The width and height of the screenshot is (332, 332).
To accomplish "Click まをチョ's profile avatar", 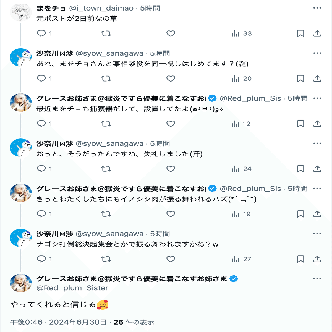I will pos(20,13).
